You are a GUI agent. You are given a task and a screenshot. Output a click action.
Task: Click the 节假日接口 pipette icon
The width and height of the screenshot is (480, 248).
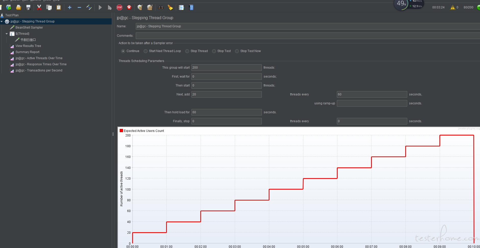coord(17,40)
